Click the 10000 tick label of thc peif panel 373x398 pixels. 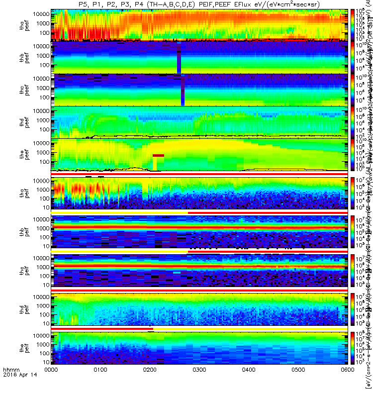[41, 258]
